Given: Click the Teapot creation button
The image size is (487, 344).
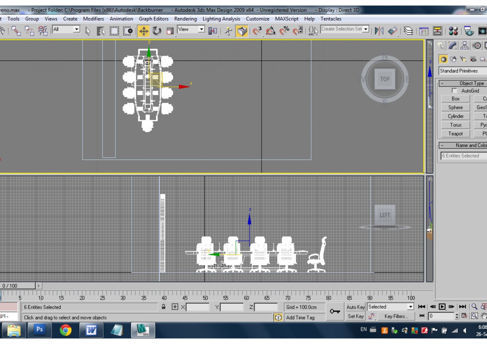Looking at the screenshot, I should point(455,134).
